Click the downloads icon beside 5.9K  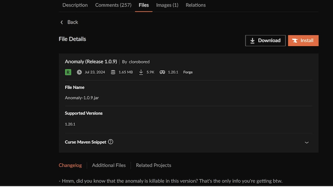141,72
